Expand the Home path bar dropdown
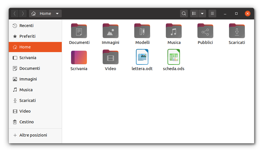 57,14
